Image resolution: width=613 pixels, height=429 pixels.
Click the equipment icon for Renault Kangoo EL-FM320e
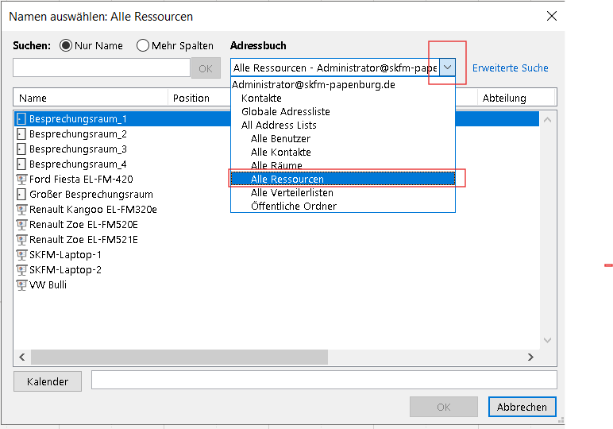click(21, 210)
